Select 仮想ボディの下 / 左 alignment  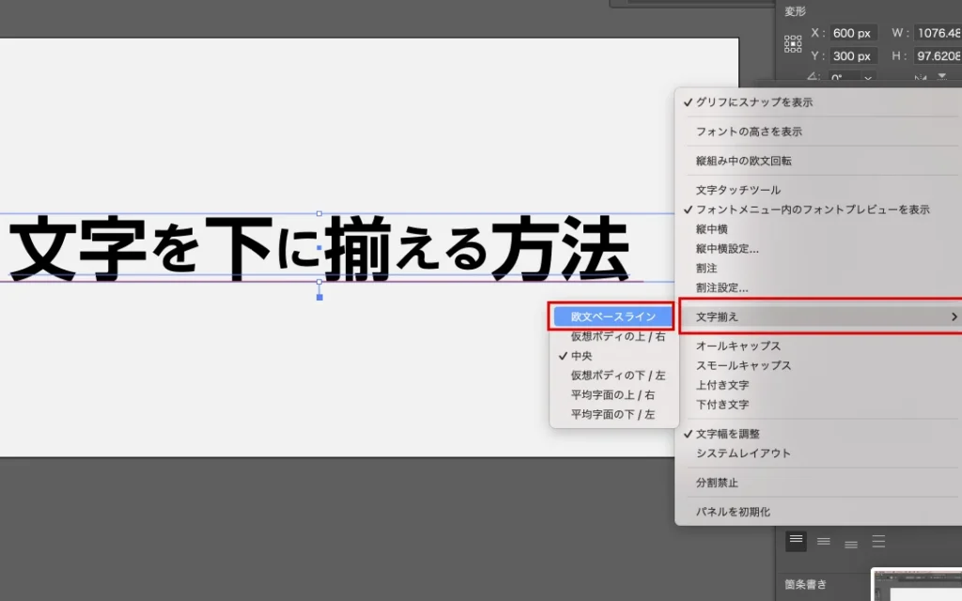pos(617,376)
